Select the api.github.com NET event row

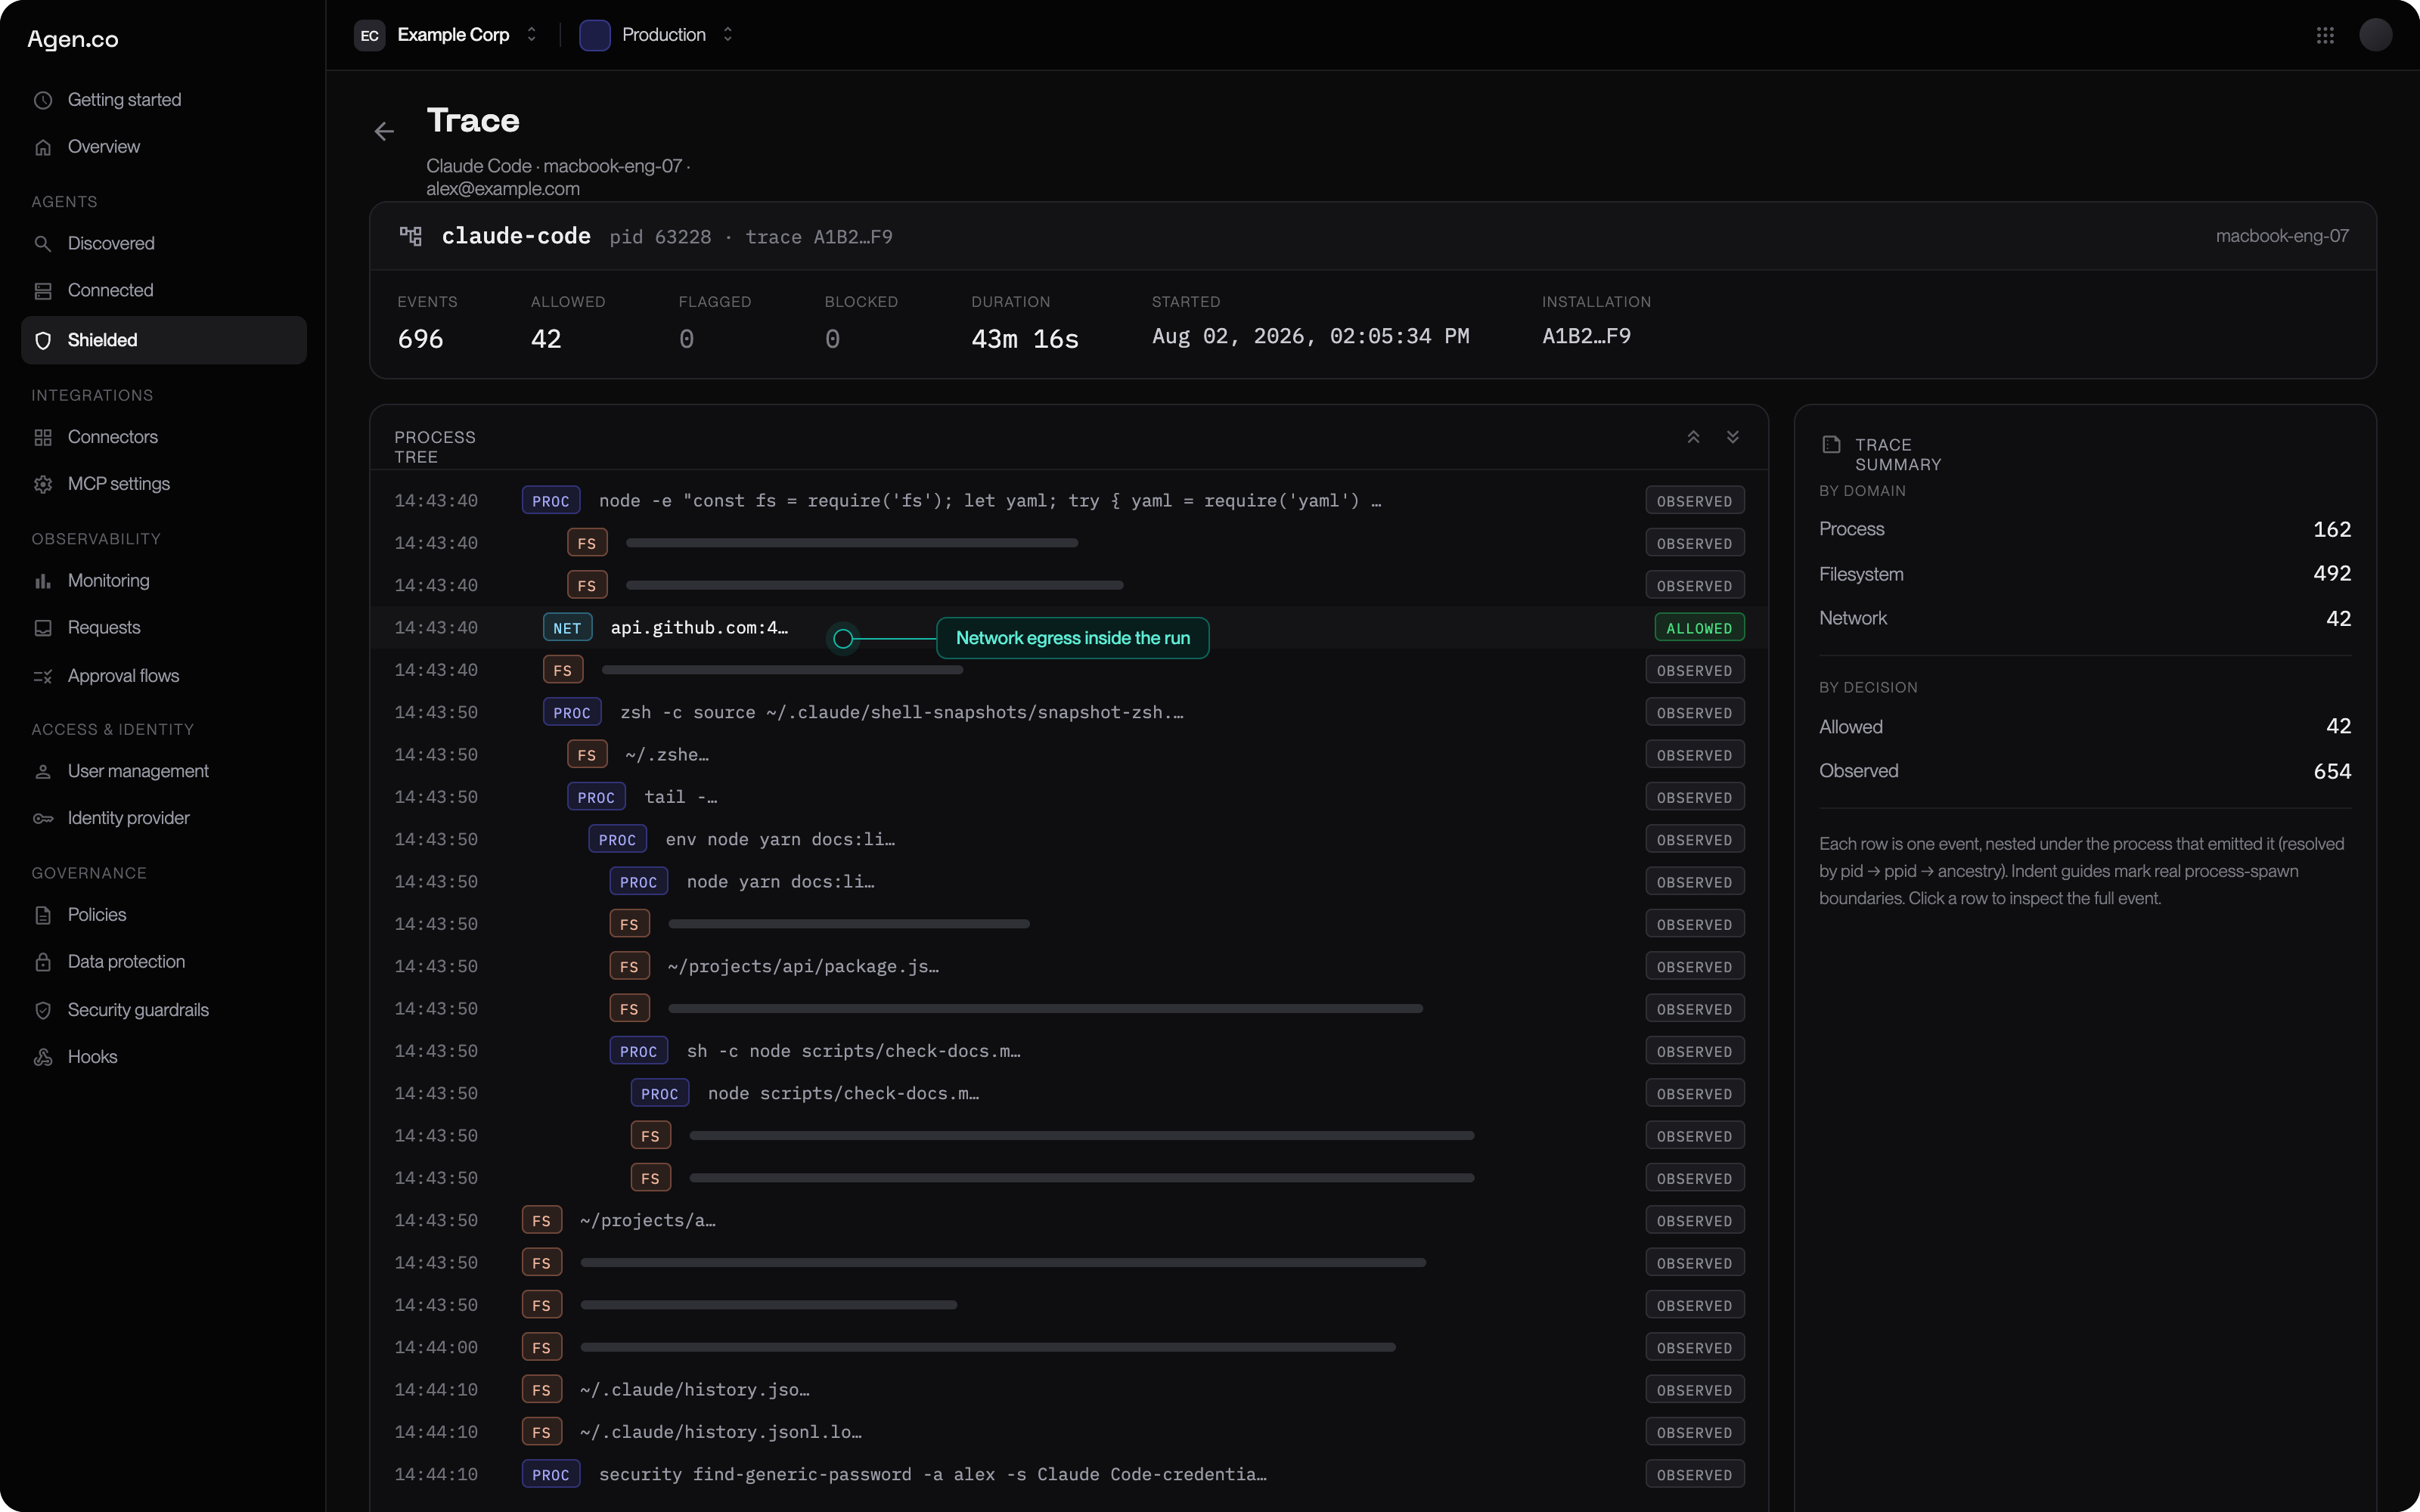[1069, 628]
